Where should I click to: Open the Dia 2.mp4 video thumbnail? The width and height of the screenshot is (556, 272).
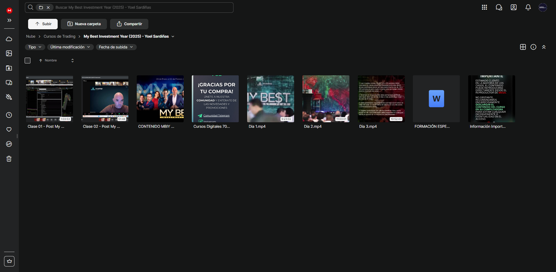click(x=326, y=99)
